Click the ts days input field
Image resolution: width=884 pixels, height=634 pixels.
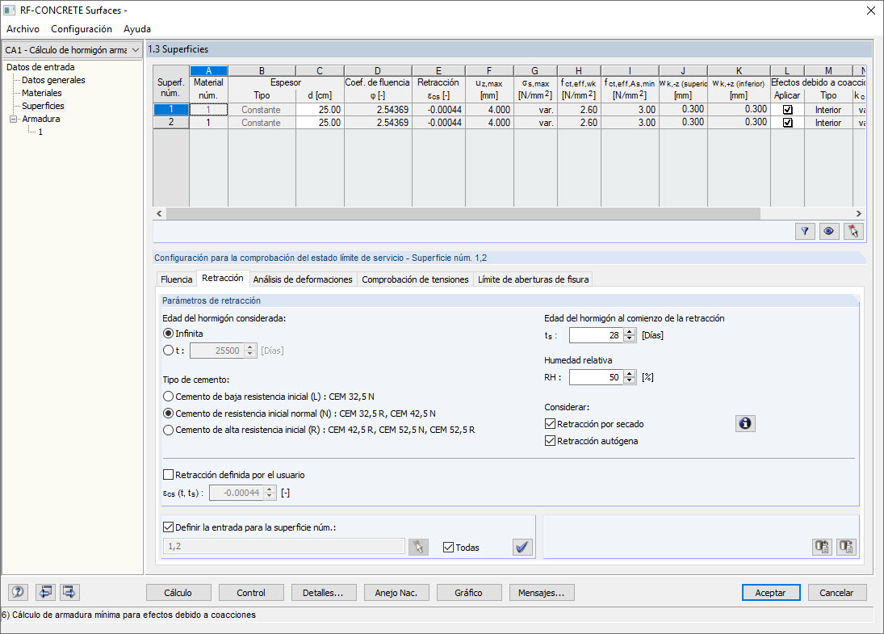pyautogui.click(x=596, y=335)
